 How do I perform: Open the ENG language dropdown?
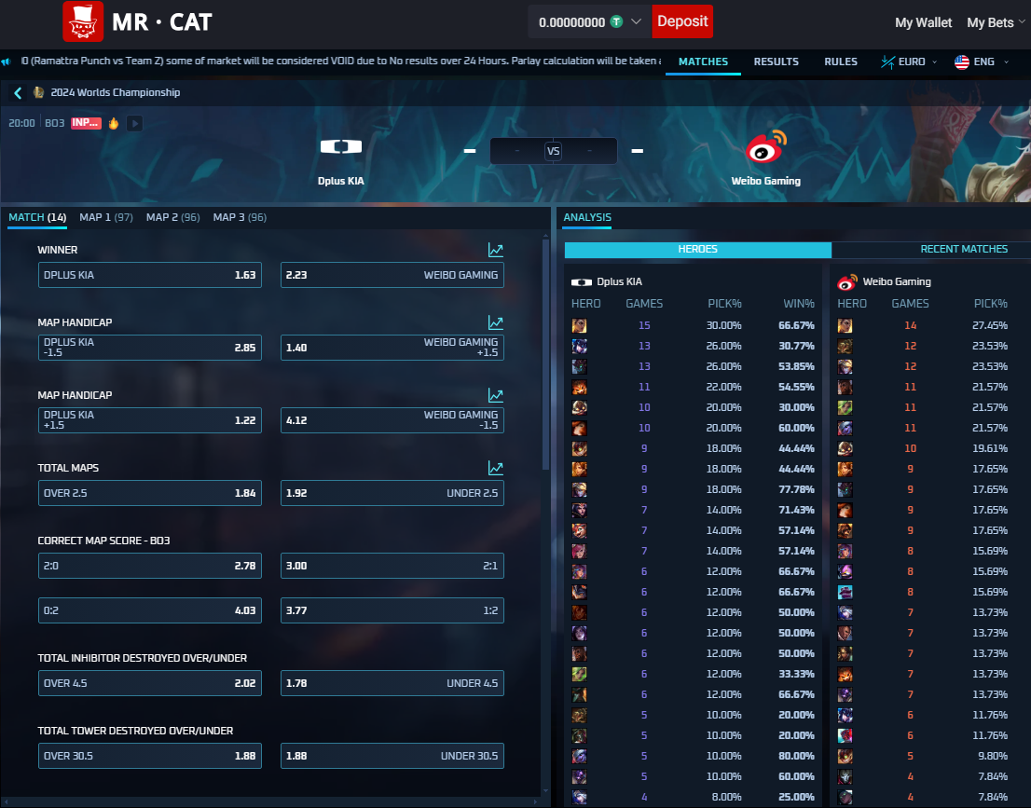[981, 62]
